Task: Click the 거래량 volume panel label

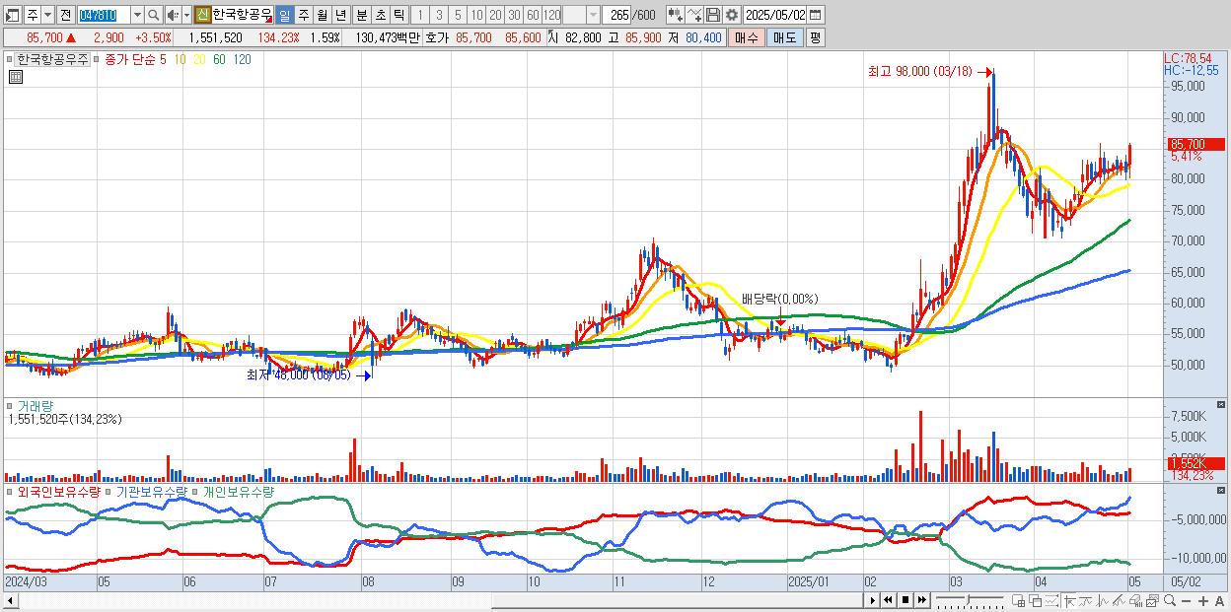Action: 36,405
